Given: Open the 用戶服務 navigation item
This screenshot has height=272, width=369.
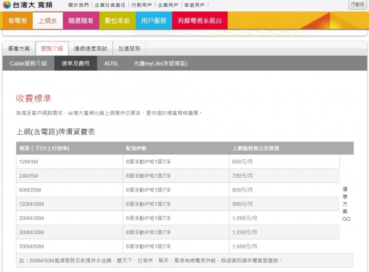Looking at the screenshot, I should (x=154, y=21).
